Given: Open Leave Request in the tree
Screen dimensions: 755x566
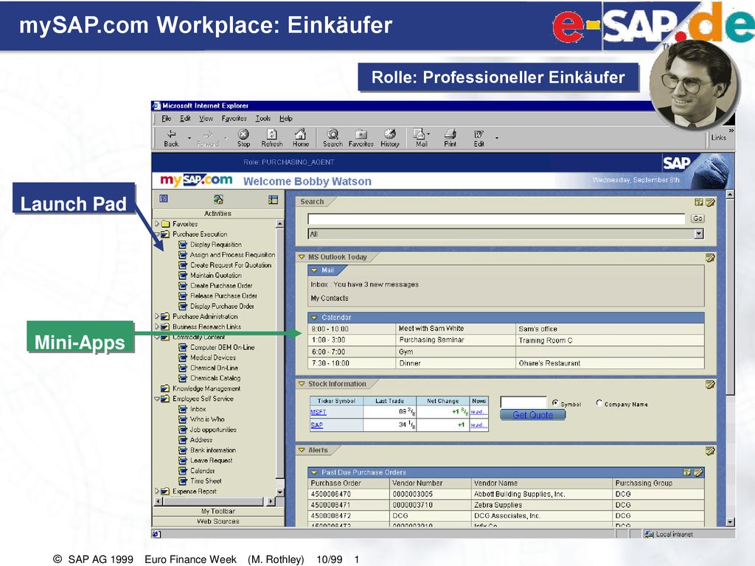Looking at the screenshot, I should [211, 461].
